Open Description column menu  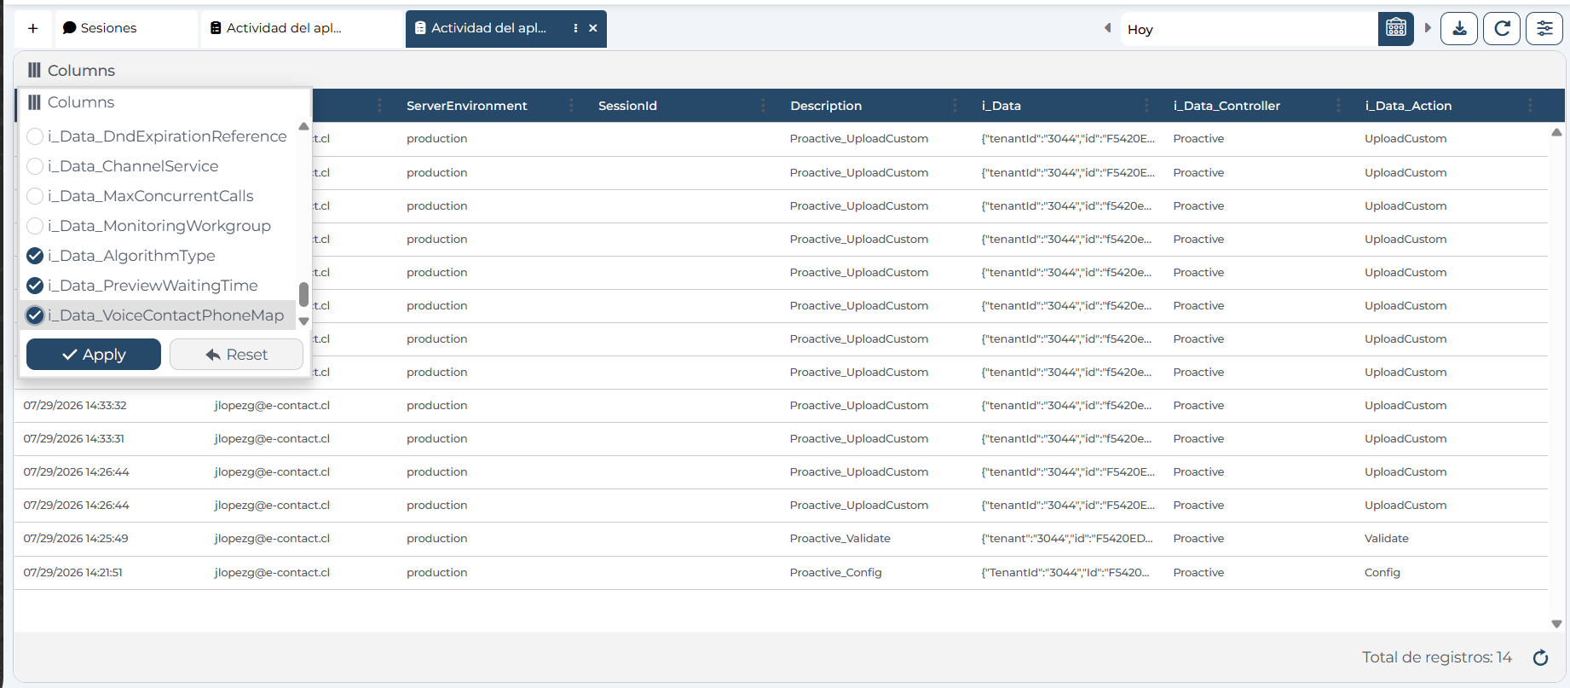(x=955, y=106)
